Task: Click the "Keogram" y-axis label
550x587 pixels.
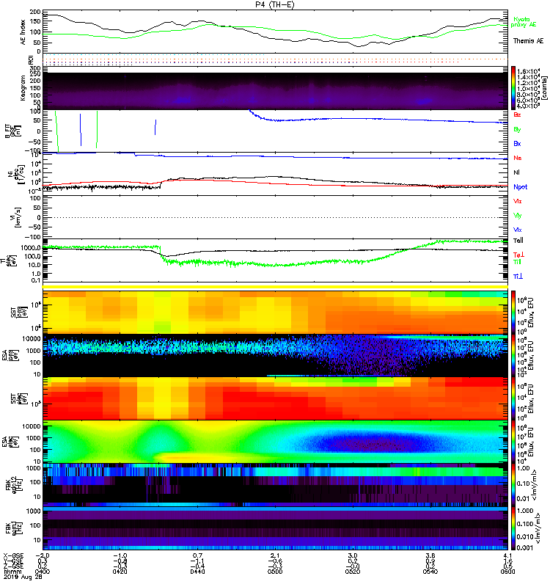Action: pos(23,88)
